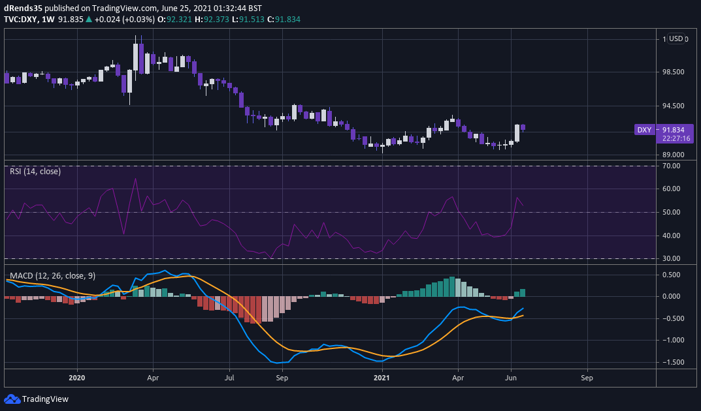Click the 2020 label on time axis

(77, 378)
